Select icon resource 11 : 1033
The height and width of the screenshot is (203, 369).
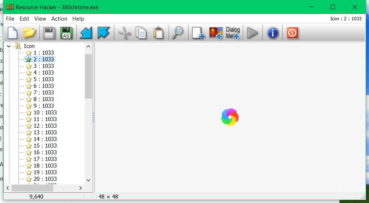click(45, 119)
